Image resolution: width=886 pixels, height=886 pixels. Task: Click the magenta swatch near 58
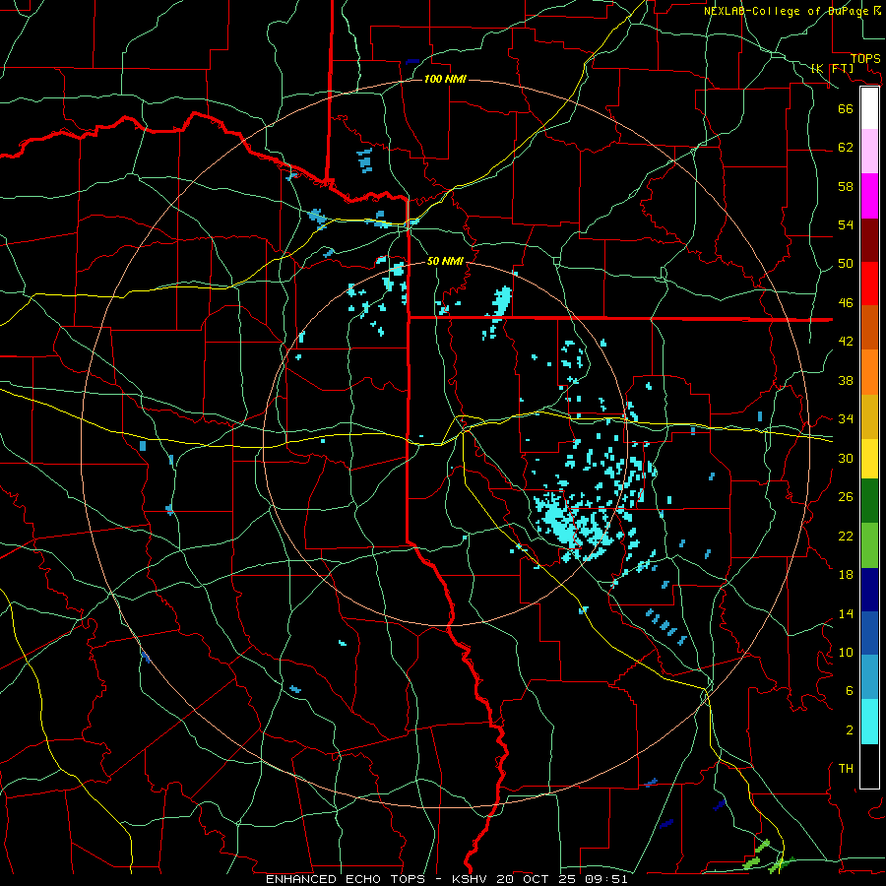point(869,196)
